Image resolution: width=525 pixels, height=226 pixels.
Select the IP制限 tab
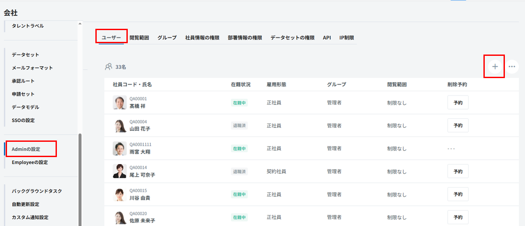(346, 38)
